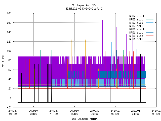Viewport: 161px width, 121px height.
Task: Click the 120 y-axis tick label
Action: (x=9, y=42)
